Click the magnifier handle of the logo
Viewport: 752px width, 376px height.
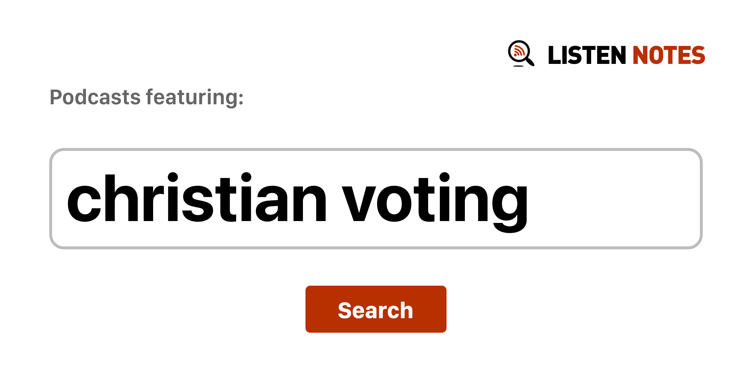[x=530, y=61]
